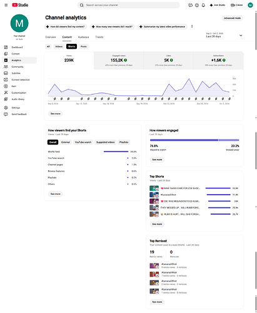Open the hamburger navigation menu
Screen dimensions: 257x313
coord(6,5)
